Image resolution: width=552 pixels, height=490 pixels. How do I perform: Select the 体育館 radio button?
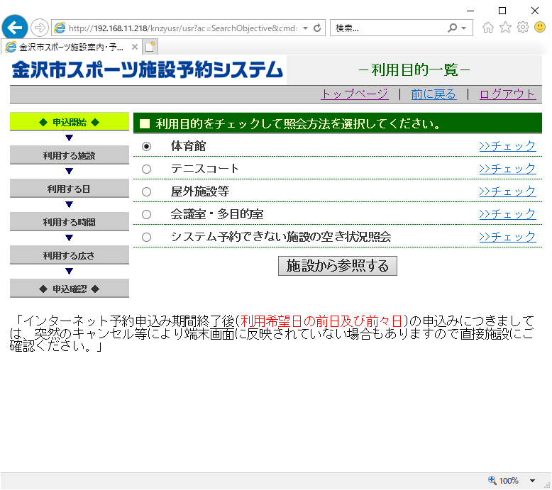[x=146, y=146]
